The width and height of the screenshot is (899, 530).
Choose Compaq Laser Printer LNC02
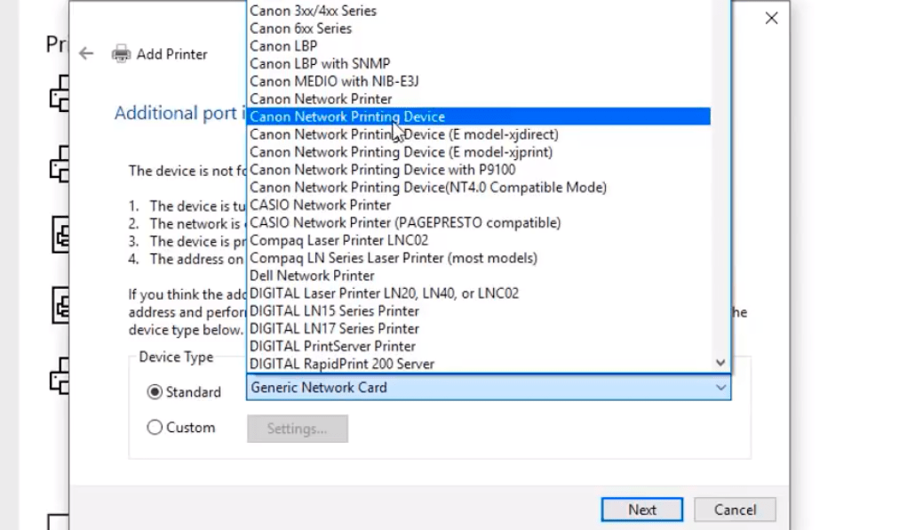point(479,241)
